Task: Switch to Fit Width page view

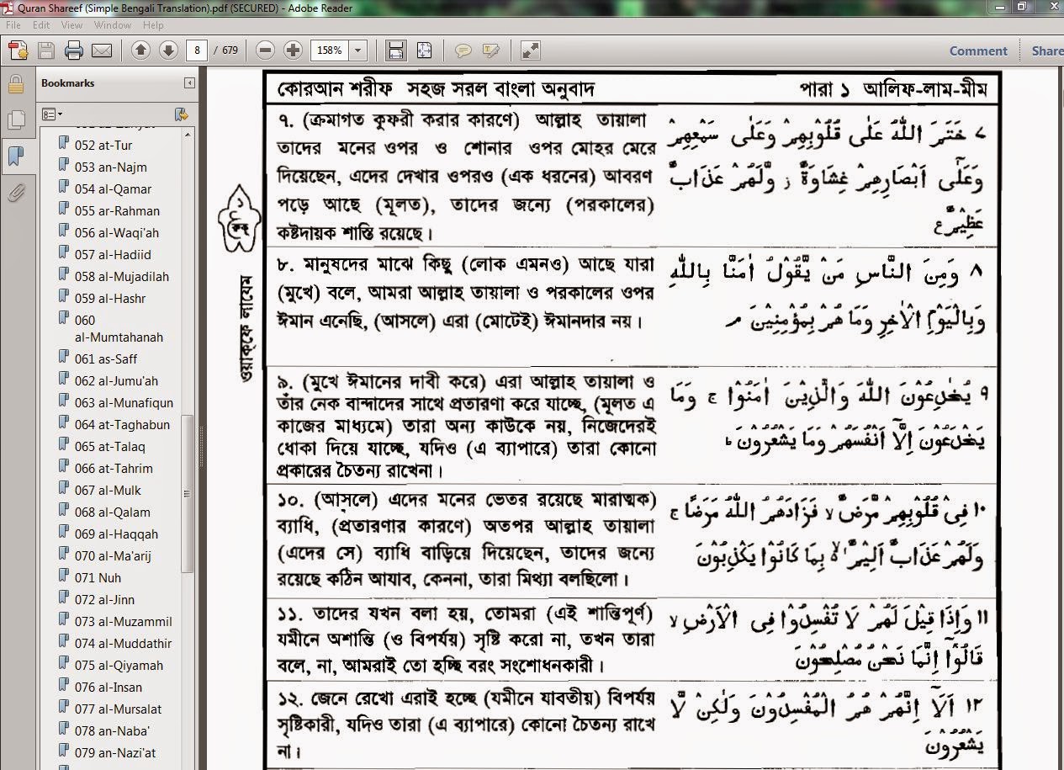Action: (x=394, y=50)
